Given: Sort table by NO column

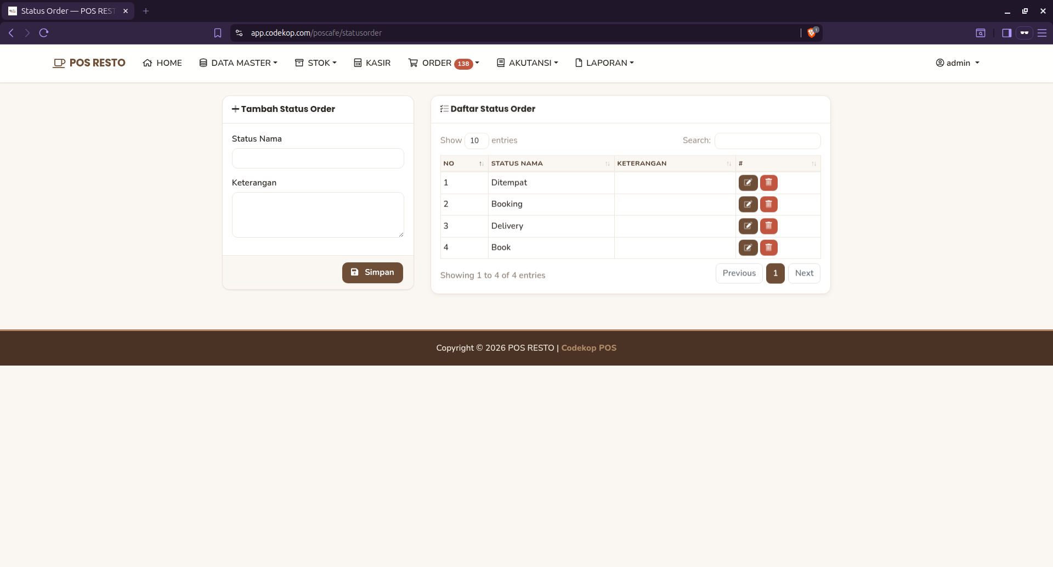Looking at the screenshot, I should point(464,164).
